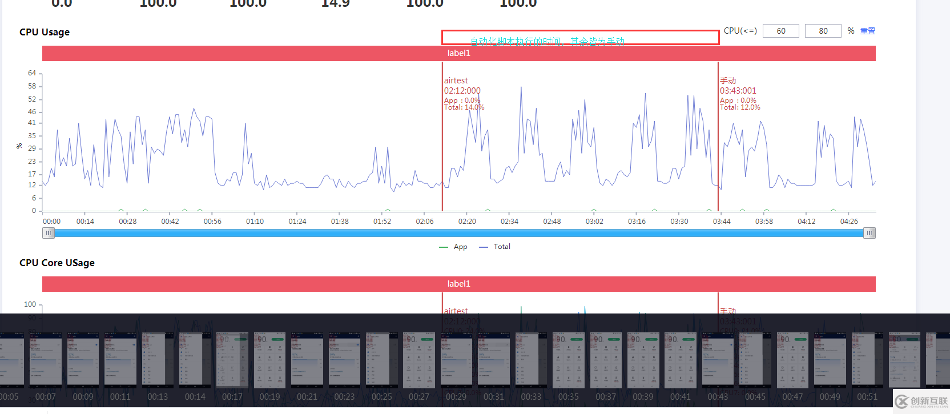Screen dimensions: 950x414
Task: Open the screenshot thumbnail at 00:33
Action: point(532,360)
